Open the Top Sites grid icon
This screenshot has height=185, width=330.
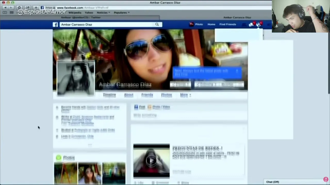(x=12, y=13)
